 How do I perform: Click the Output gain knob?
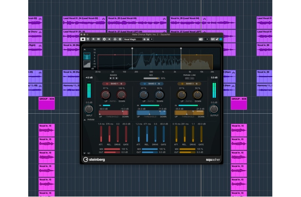point(214,109)
